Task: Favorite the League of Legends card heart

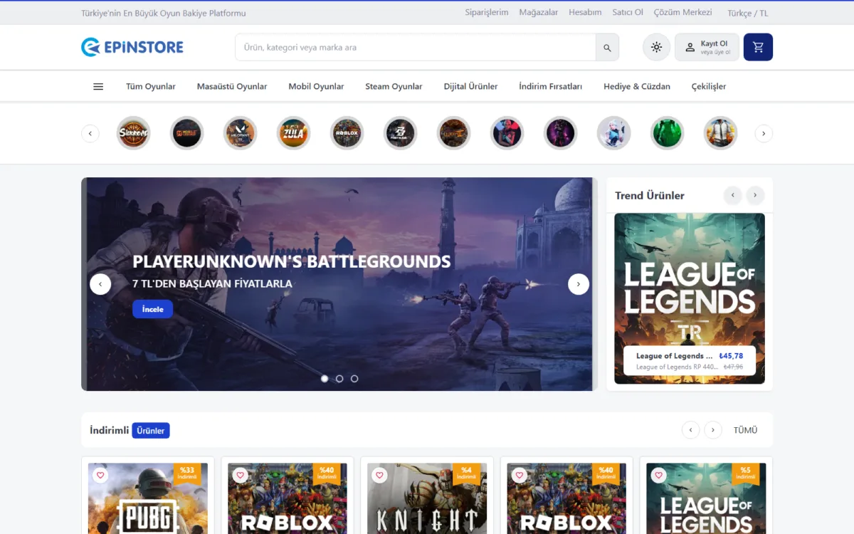Action: 658,475
